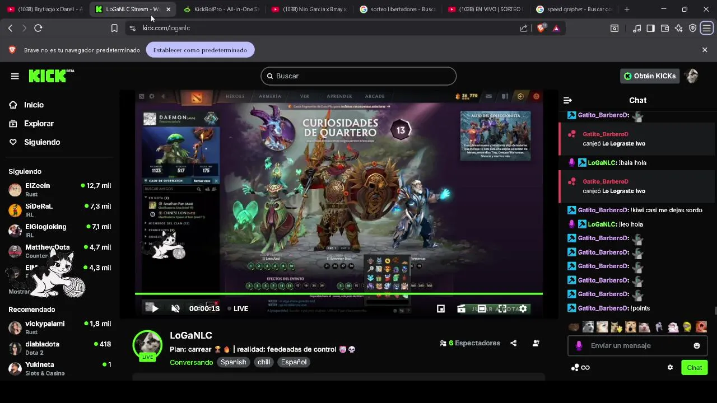
Task: Click LoGaNLC channel avatar
Action: point(147,344)
